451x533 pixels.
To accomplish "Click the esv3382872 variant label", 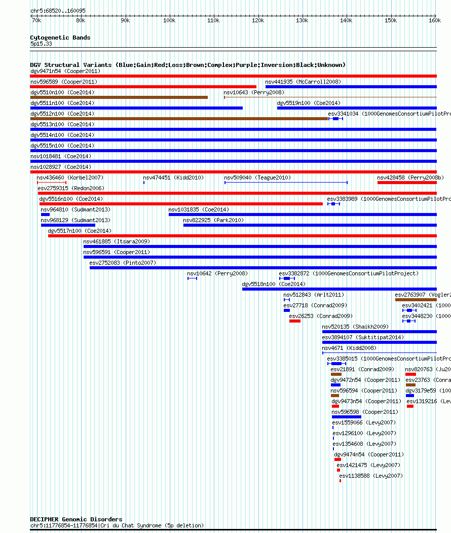I will click(349, 273).
